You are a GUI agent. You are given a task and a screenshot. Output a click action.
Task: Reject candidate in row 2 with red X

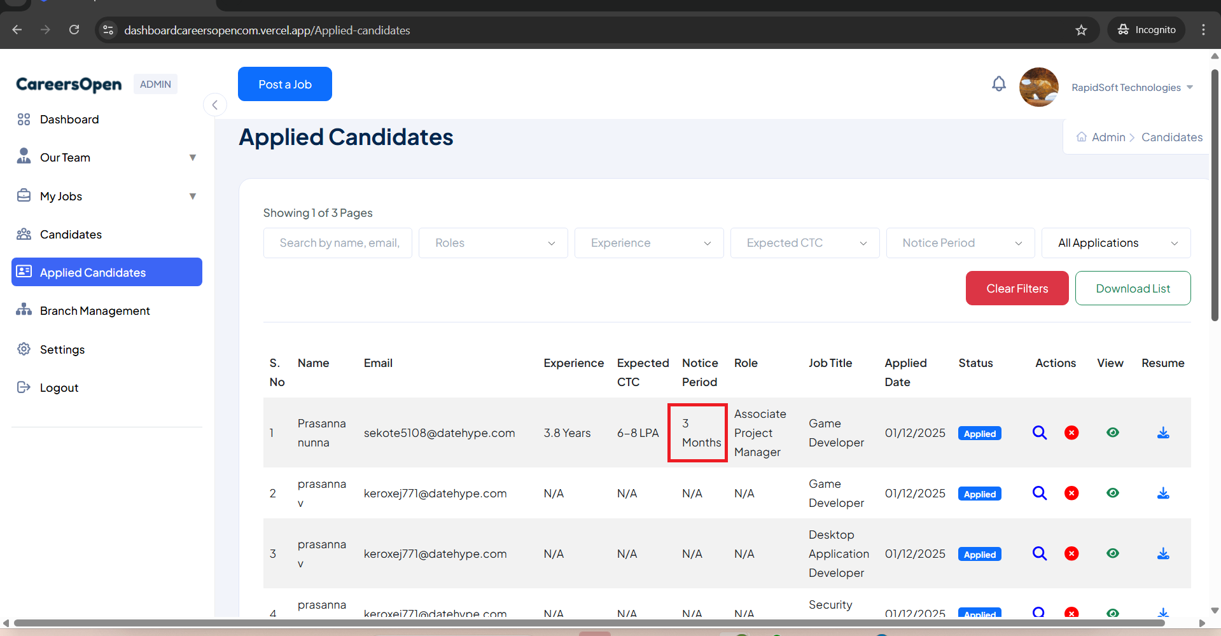point(1071,494)
